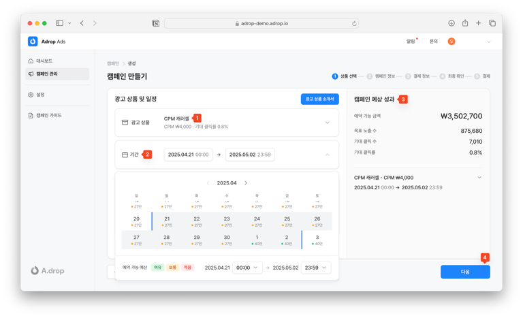Open the 00:00 start time dropdown
523x318 pixels.
click(x=247, y=268)
